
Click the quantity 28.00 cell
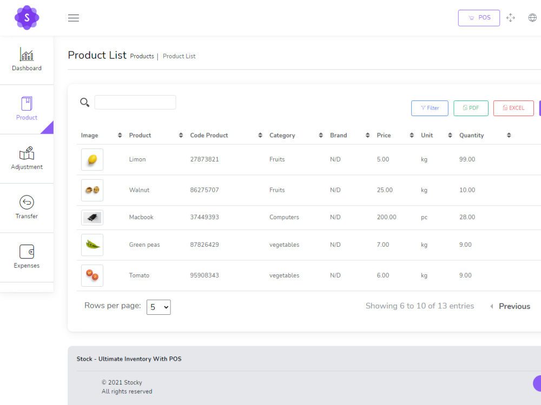[467, 217]
